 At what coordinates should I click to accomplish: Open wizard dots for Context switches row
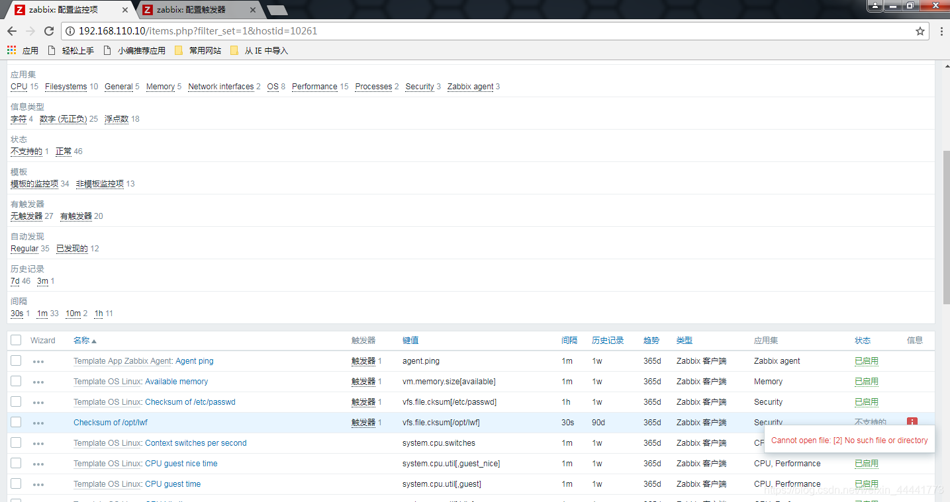click(38, 444)
